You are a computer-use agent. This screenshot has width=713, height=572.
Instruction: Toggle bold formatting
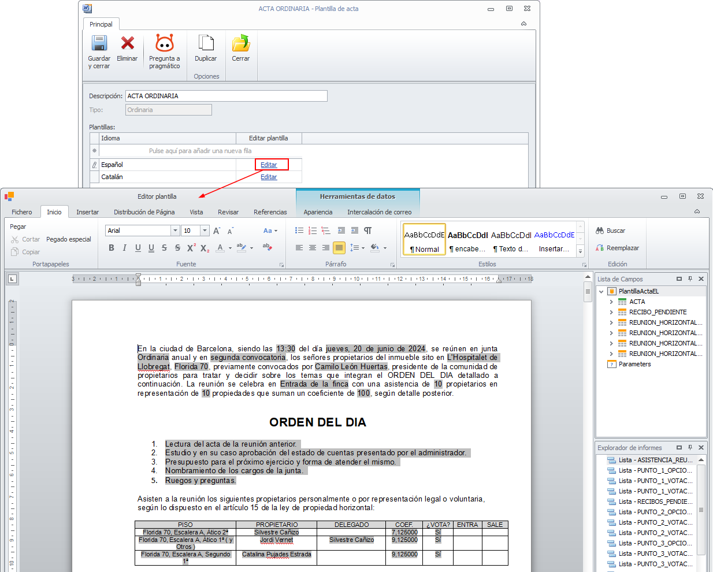pyautogui.click(x=112, y=247)
